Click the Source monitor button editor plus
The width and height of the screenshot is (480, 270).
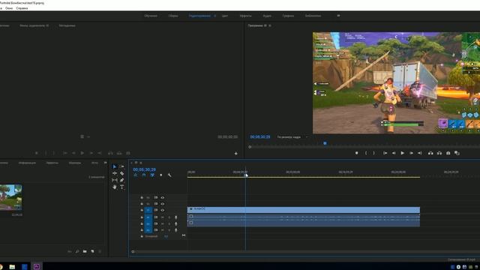(235, 153)
